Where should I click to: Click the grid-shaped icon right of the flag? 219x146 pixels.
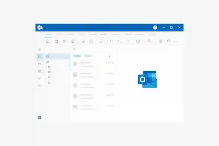pyautogui.click(x=160, y=41)
